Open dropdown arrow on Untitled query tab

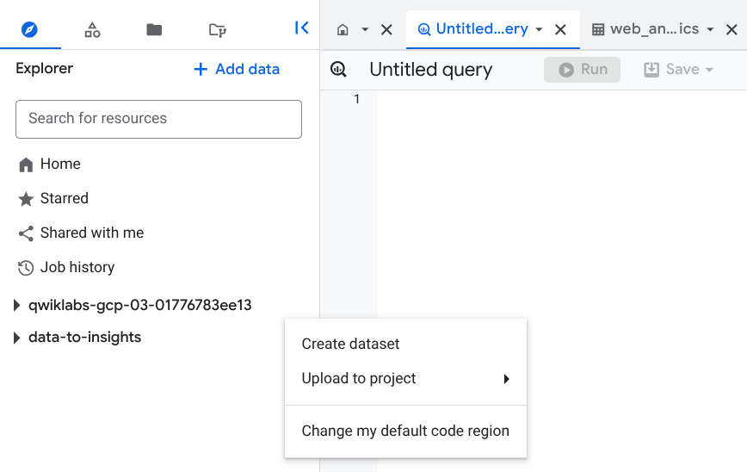pyautogui.click(x=539, y=29)
